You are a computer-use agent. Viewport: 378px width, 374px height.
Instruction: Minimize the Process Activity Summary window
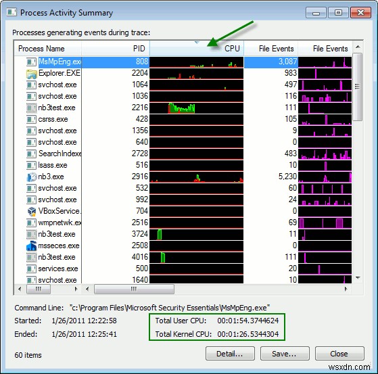tap(316, 13)
